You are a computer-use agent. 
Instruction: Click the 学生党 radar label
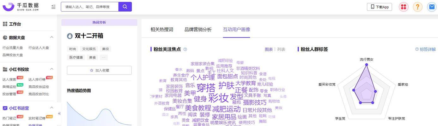(340, 118)
